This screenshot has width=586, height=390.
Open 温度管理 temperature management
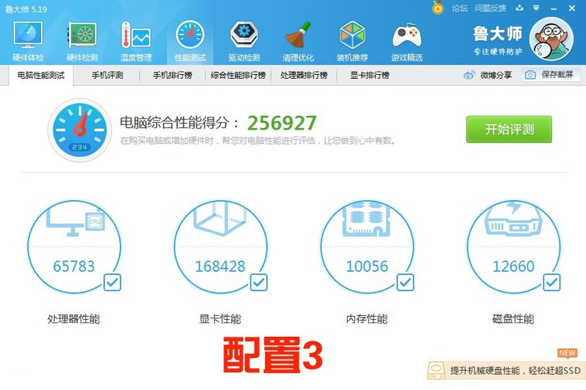tap(136, 41)
